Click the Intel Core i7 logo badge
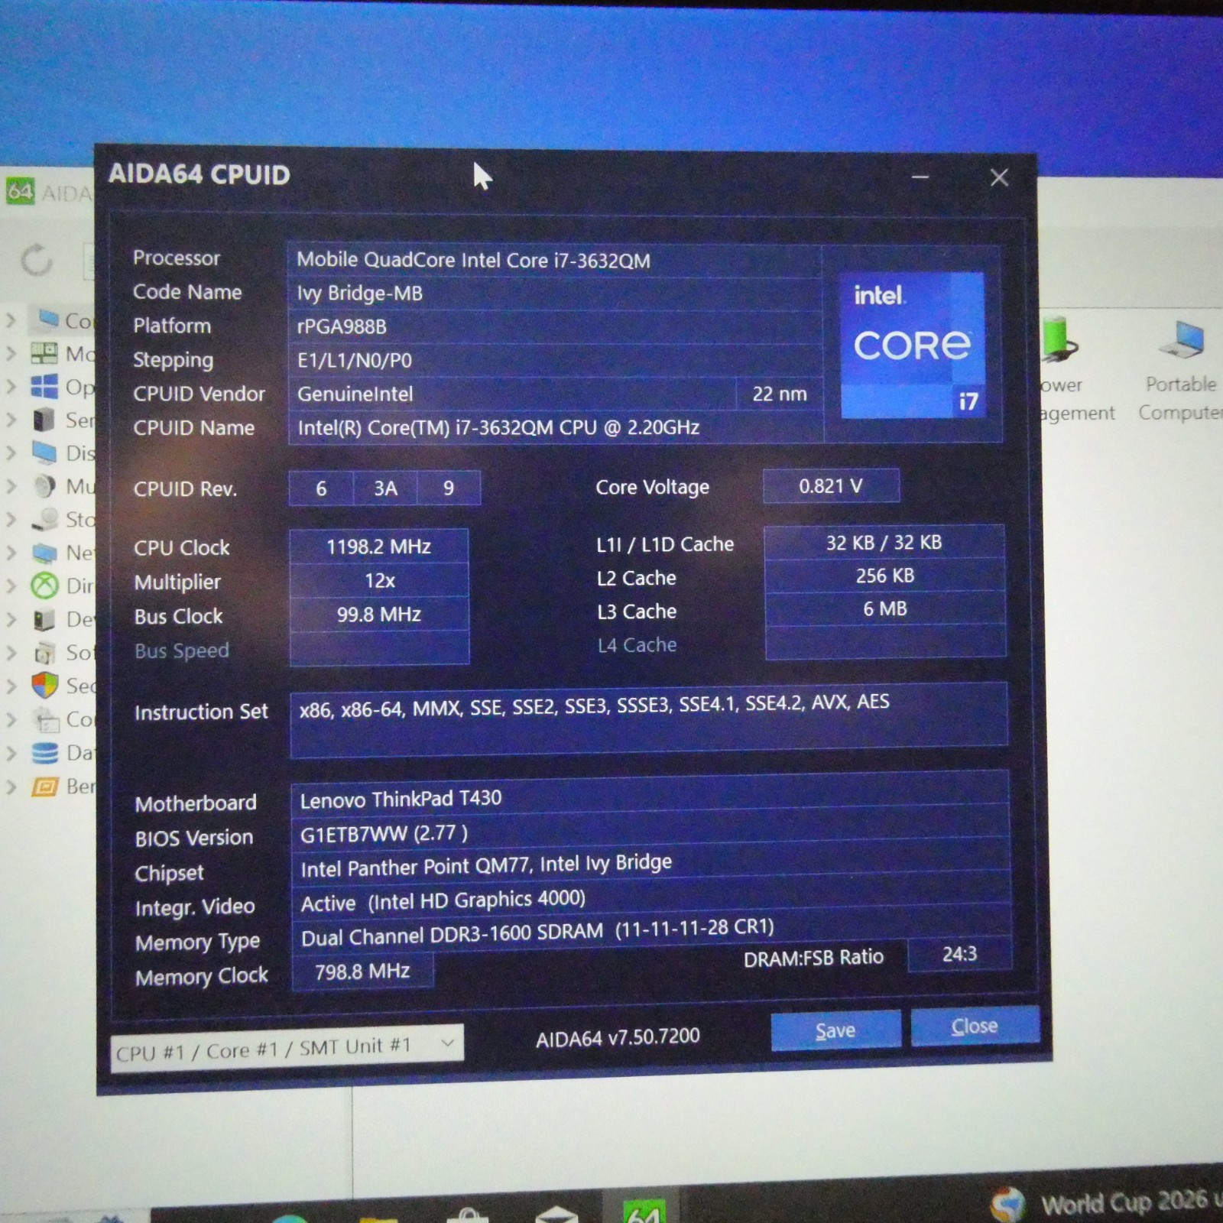 (913, 345)
